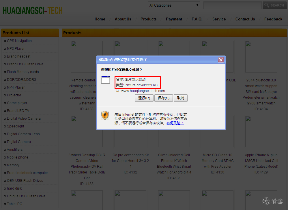Open 2014 bluetooth 3.0 smart watch link
The width and height of the screenshot is (288, 210).
tap(261, 91)
